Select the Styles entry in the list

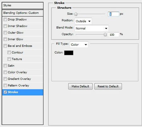coord(23,5)
